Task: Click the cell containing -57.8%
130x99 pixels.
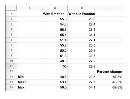Action: click(x=110, y=77)
